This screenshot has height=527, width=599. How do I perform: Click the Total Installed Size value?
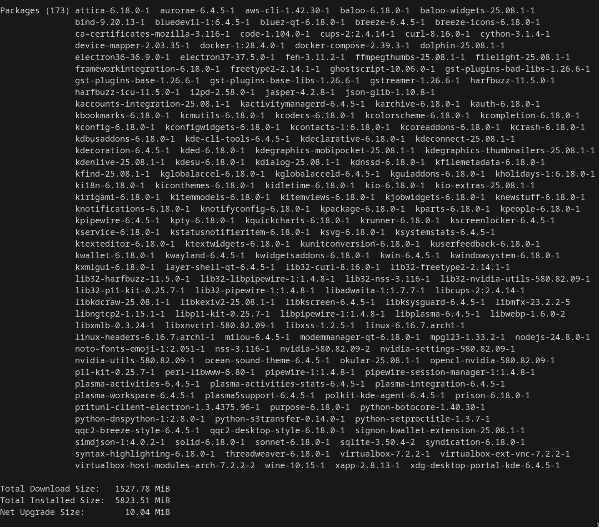click(x=143, y=500)
